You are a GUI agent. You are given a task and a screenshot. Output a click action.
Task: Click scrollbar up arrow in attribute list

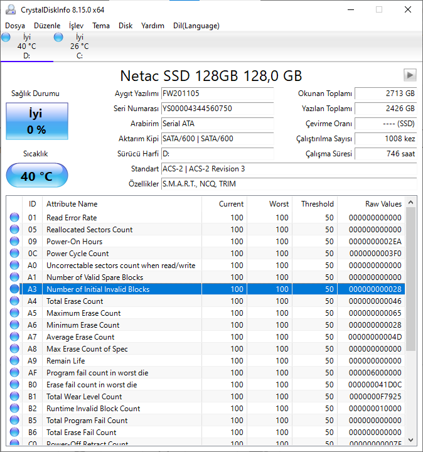[x=411, y=202]
